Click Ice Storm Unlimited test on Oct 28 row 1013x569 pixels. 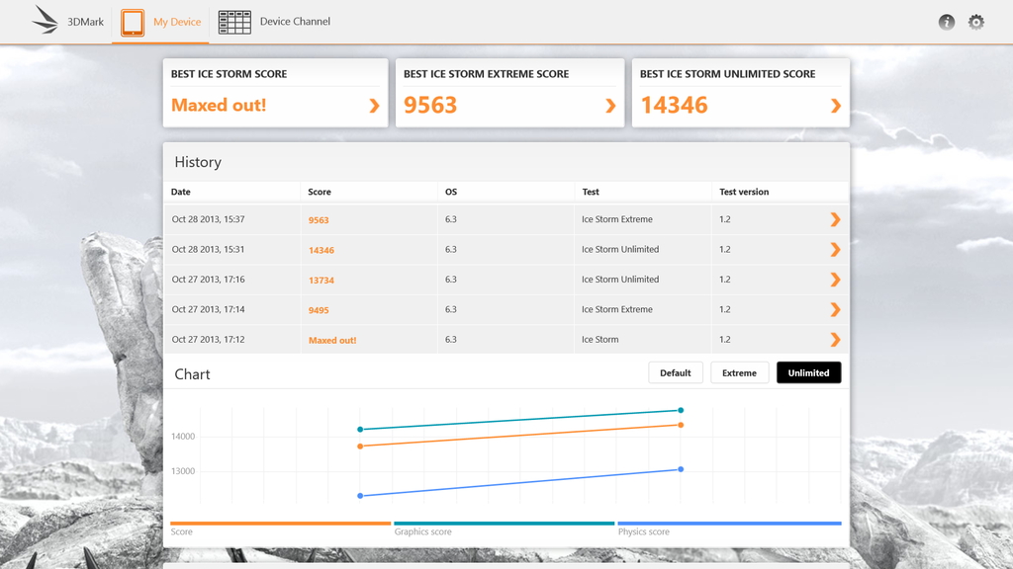620,249
